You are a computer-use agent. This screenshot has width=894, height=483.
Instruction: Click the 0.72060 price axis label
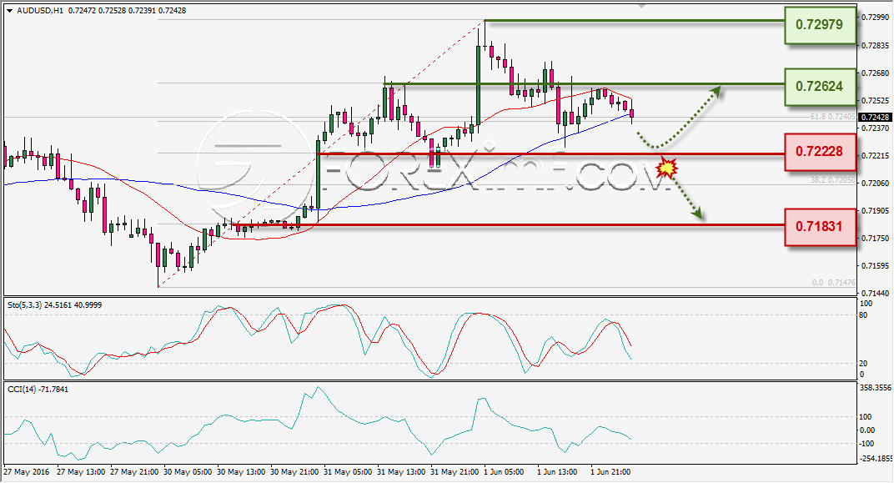coord(875,183)
